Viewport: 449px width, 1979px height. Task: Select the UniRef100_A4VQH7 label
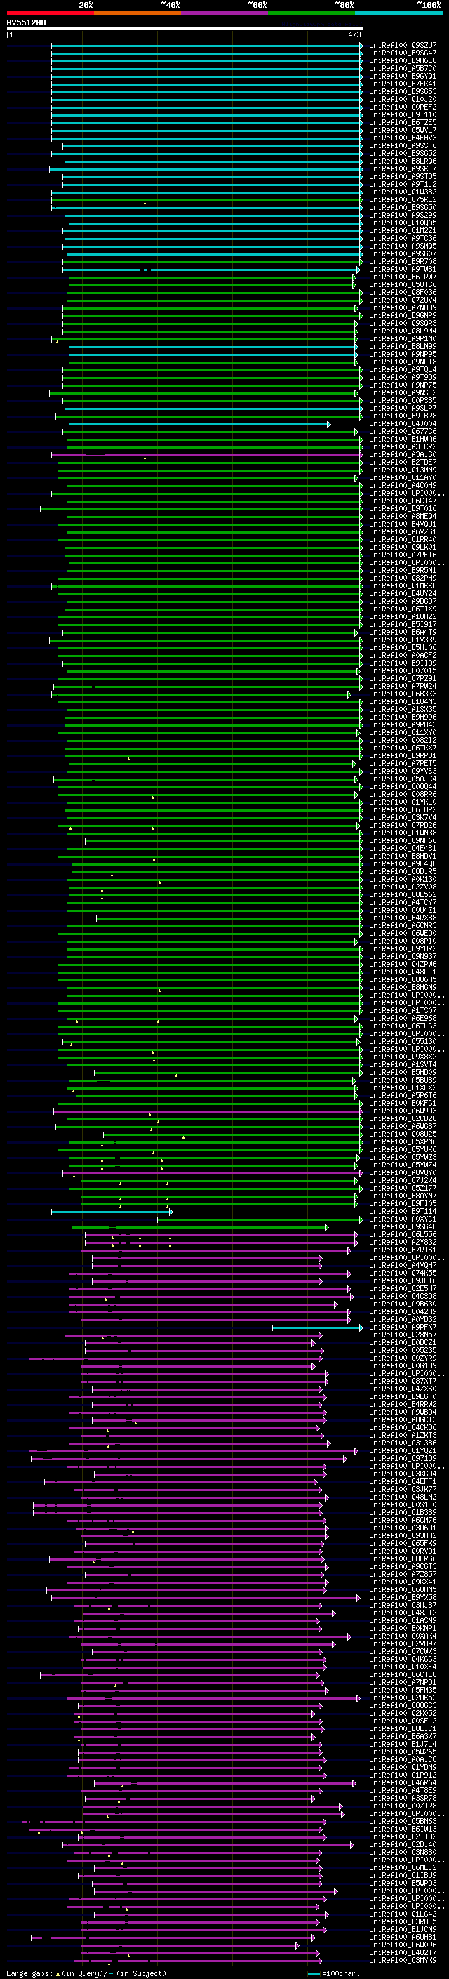click(403, 1266)
